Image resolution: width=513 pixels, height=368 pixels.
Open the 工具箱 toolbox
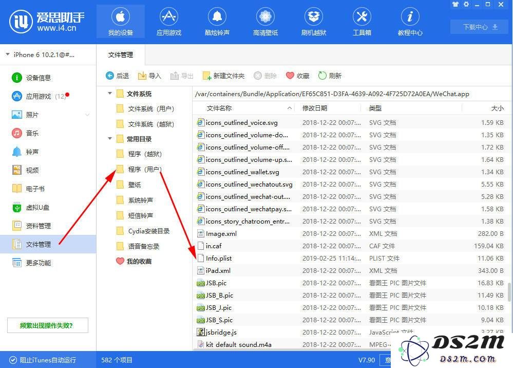click(362, 22)
